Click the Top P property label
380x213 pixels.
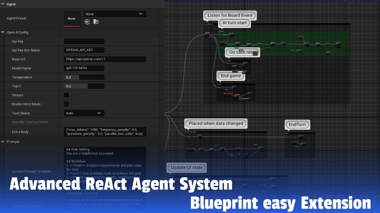tap(16, 86)
